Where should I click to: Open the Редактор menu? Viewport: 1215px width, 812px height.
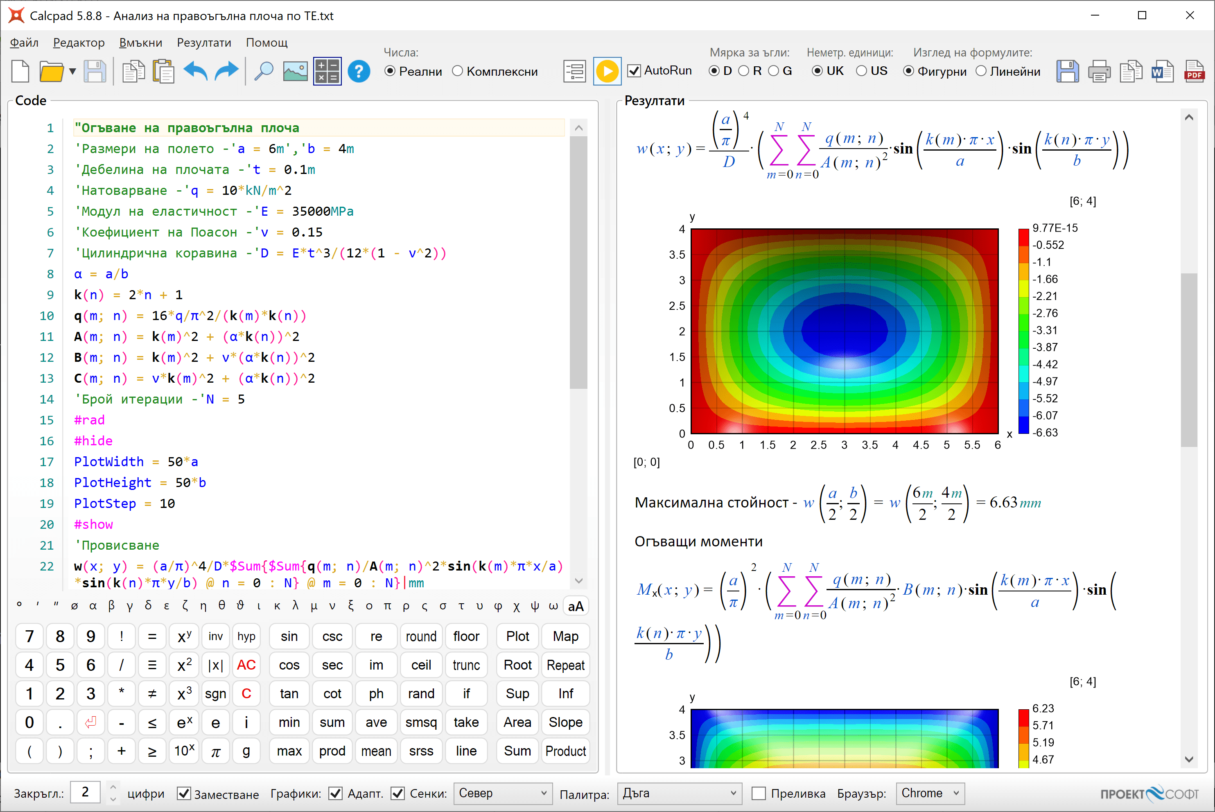(x=79, y=43)
